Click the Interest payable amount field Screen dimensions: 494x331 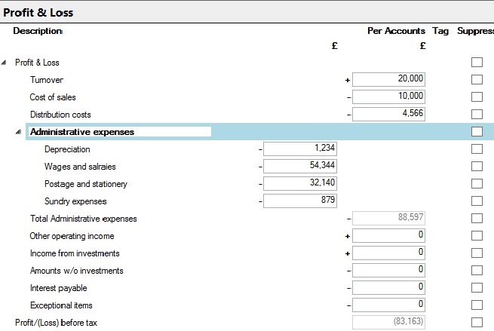[x=388, y=287]
